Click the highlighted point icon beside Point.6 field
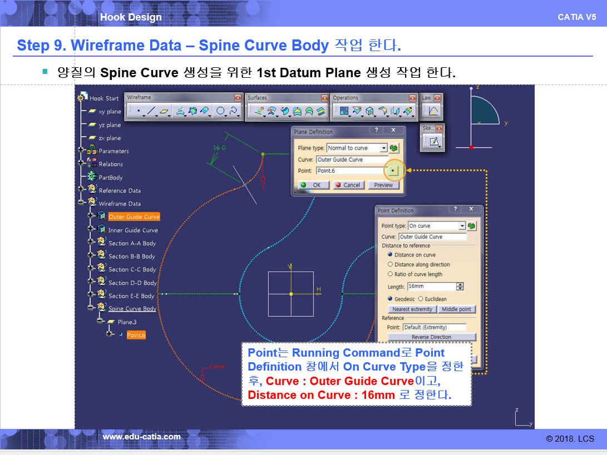The height and width of the screenshot is (455, 607). tap(394, 171)
